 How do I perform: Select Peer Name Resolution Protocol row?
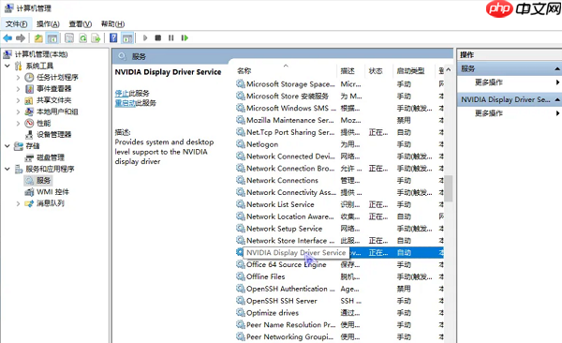[339, 324]
